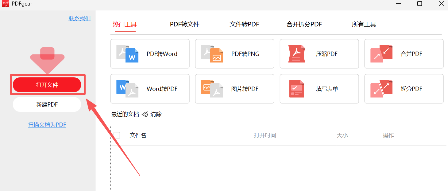The image size is (448, 191).
Task: Open the 文件转PDF tab
Action: (244, 24)
